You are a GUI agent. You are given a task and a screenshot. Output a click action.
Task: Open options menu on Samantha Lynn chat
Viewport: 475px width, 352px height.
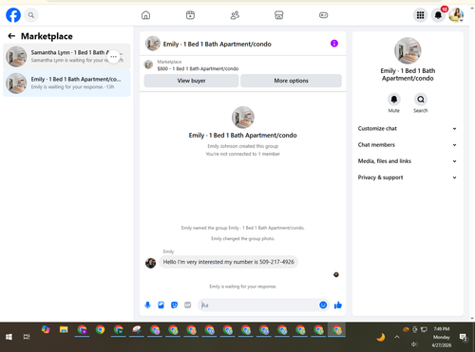(113, 57)
